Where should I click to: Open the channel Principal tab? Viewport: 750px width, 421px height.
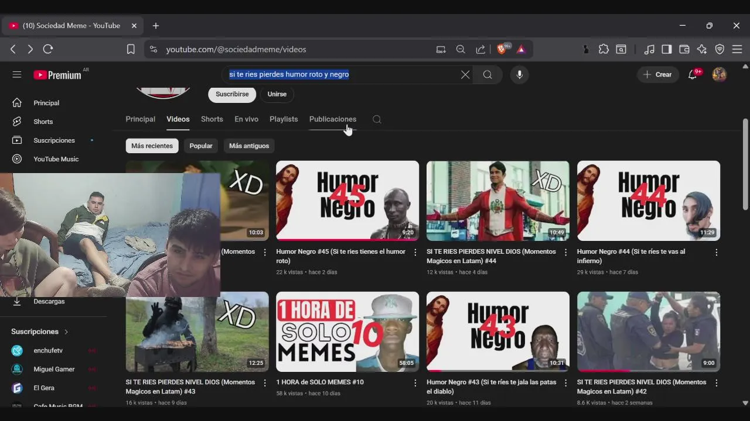point(140,119)
